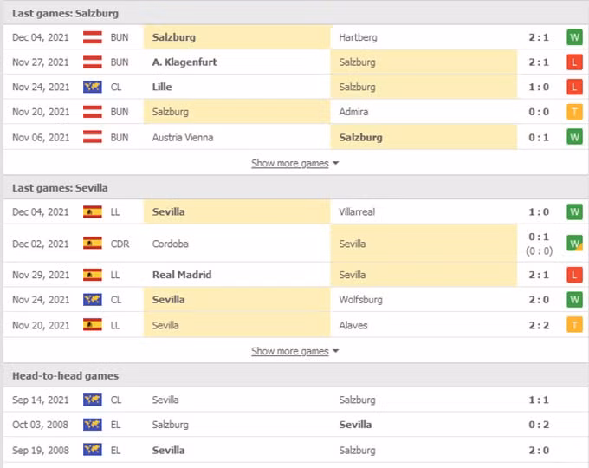Open Lille team name
Image resolution: width=589 pixels, height=468 pixels.
coord(162,87)
